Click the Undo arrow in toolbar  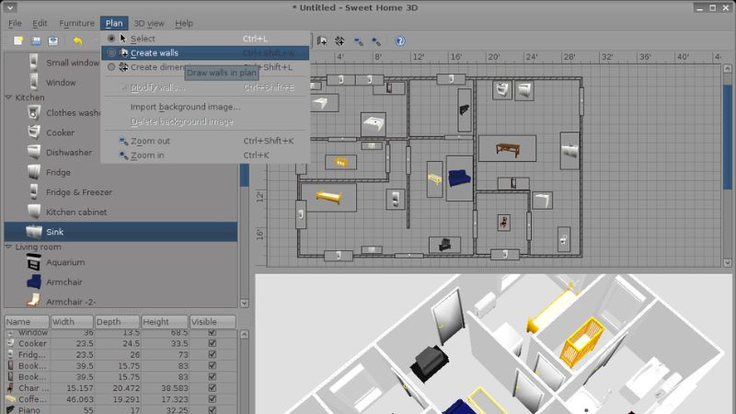click(78, 41)
